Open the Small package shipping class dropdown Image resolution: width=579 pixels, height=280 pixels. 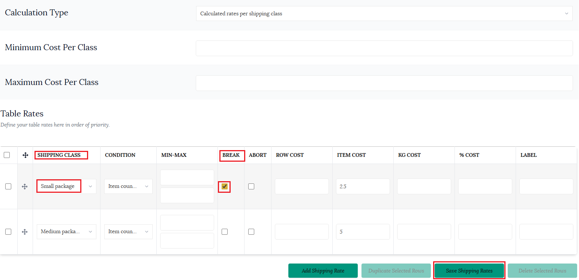point(66,186)
